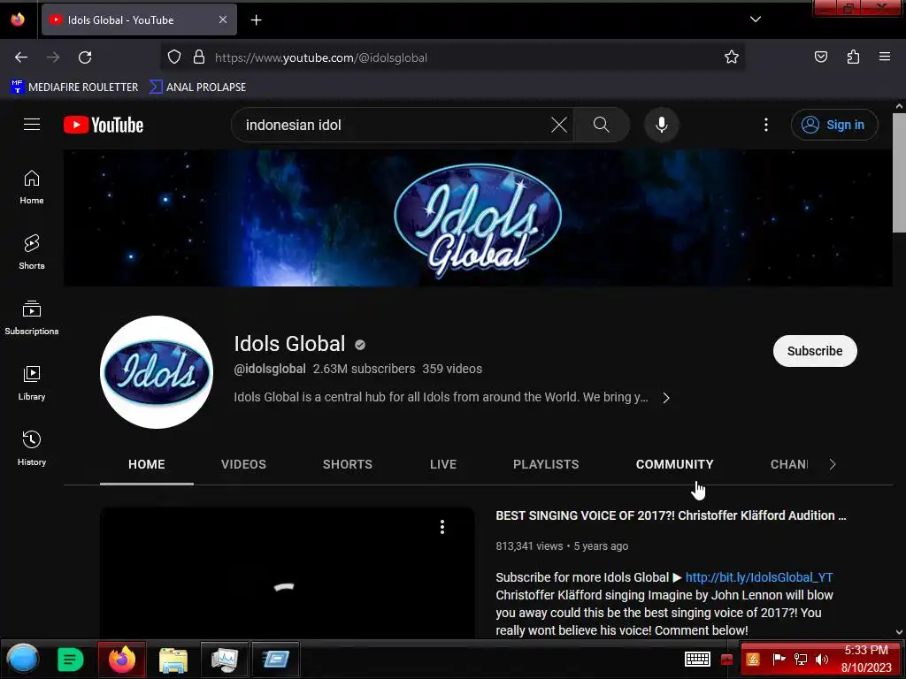Open Firefox from the taskbar
This screenshot has height=679, width=906.
pyautogui.click(x=122, y=659)
